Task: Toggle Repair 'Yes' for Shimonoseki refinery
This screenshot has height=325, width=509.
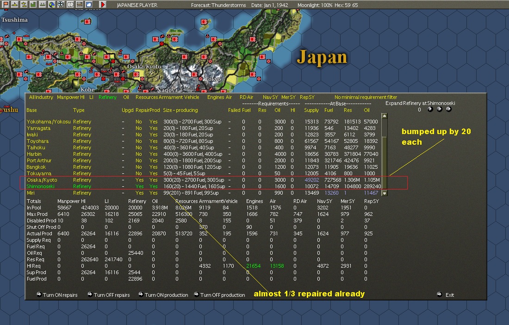Action: tap(140, 186)
